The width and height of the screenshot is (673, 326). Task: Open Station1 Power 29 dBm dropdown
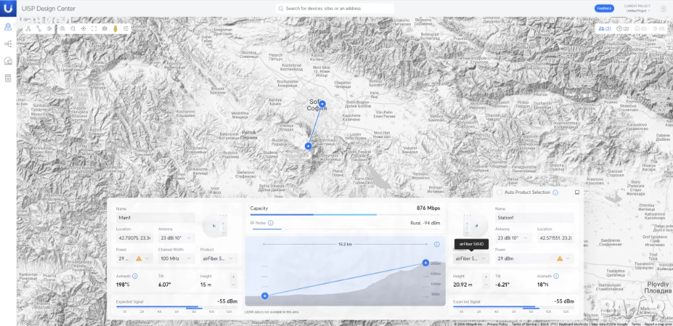click(x=534, y=259)
